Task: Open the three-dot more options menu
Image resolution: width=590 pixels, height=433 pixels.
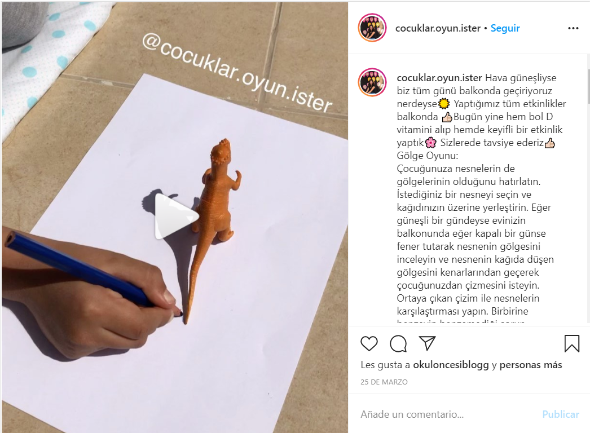Action: pos(573,28)
